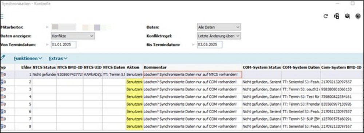Click the Bis Termindatum field 03.05.2025
Image resolution: width=364 pixels, height=133 pixels.
[x=210, y=45]
